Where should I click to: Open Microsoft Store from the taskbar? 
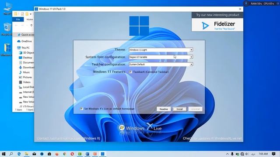click(49, 154)
